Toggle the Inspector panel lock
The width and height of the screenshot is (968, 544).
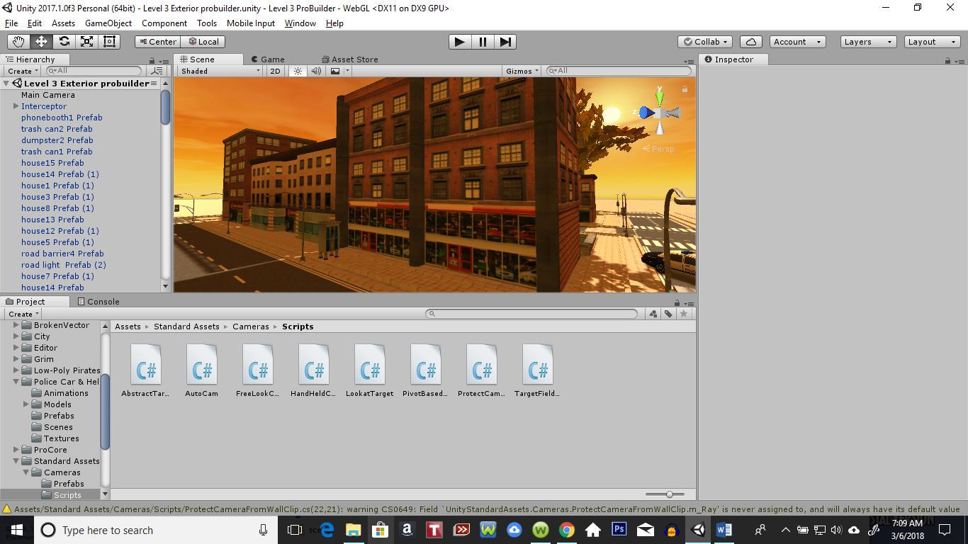coord(947,60)
